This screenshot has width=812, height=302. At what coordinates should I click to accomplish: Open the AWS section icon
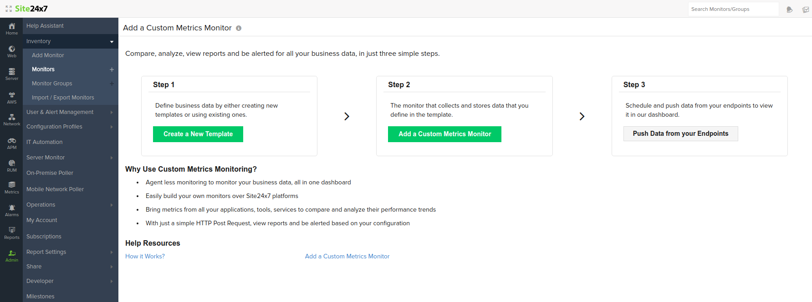tap(12, 98)
